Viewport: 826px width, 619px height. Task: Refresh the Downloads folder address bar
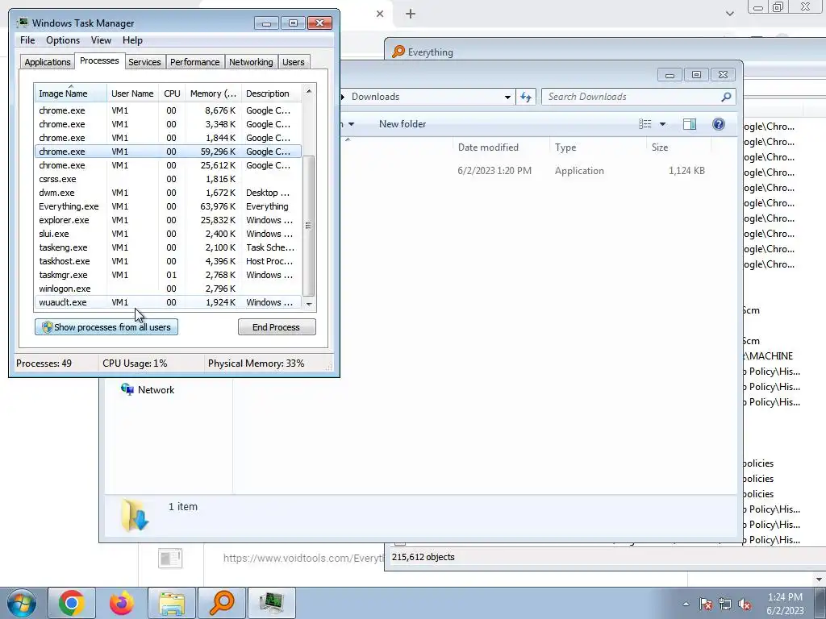pyautogui.click(x=526, y=97)
